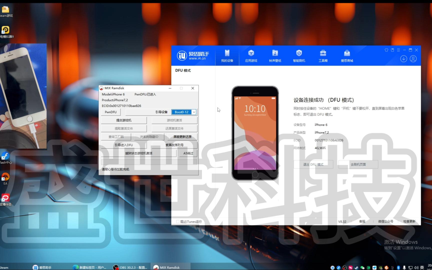Open the user account icon in 爱思助手
The height and width of the screenshot is (270, 432).
click(413, 59)
